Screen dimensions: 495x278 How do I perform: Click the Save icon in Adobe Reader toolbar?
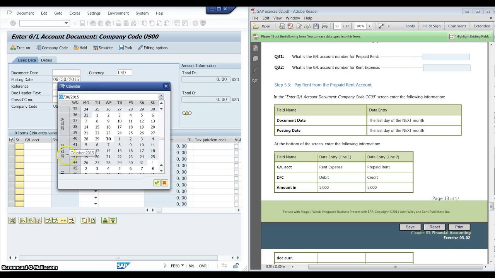point(316,26)
